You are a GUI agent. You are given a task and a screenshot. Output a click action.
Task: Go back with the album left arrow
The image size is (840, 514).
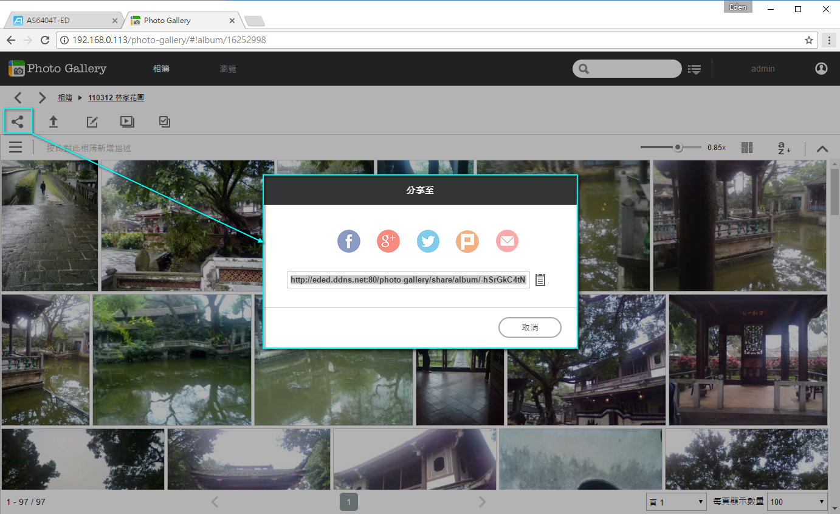(18, 97)
